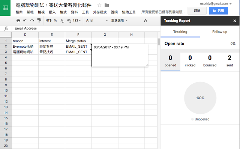Select column H header
This screenshot has width=240, height=149.
[x=131, y=35]
